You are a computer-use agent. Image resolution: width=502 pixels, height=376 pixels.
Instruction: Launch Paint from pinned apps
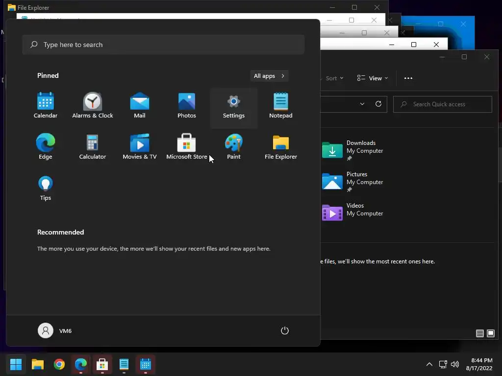pyautogui.click(x=234, y=146)
